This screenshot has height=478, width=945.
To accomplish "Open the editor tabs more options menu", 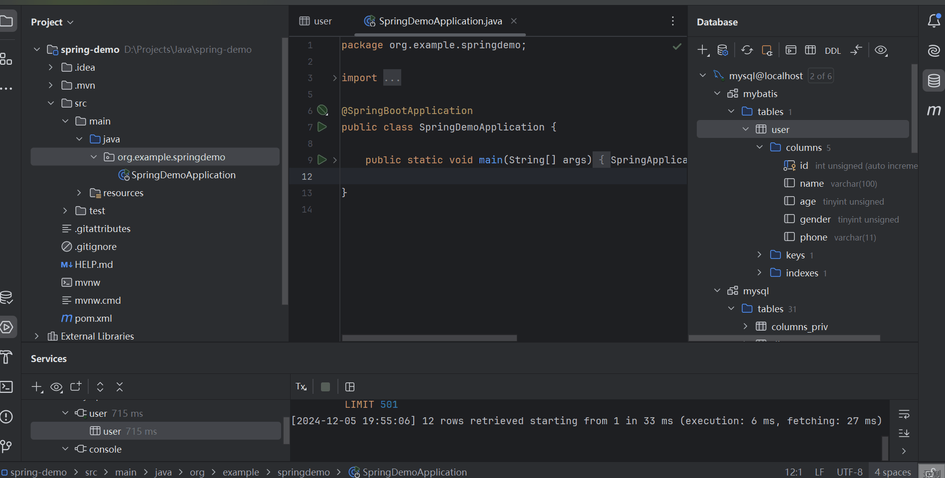I will coord(673,21).
